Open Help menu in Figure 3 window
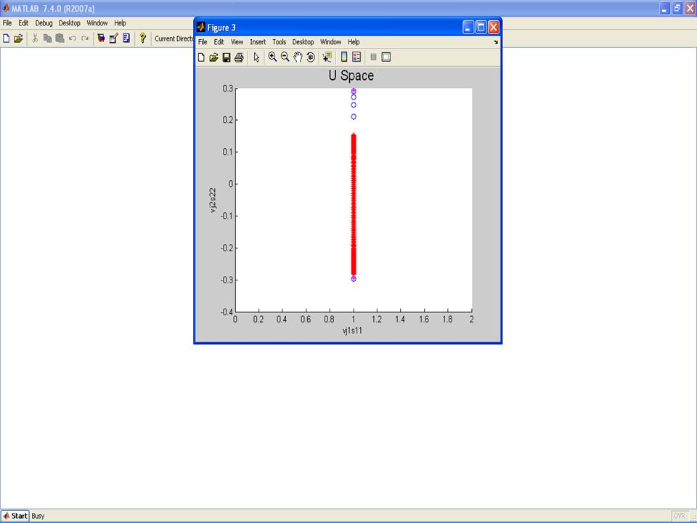 pyautogui.click(x=354, y=42)
